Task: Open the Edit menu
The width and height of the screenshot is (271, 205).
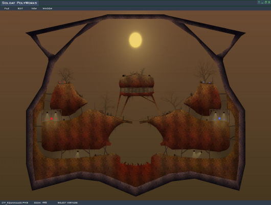Action: click(x=20, y=8)
